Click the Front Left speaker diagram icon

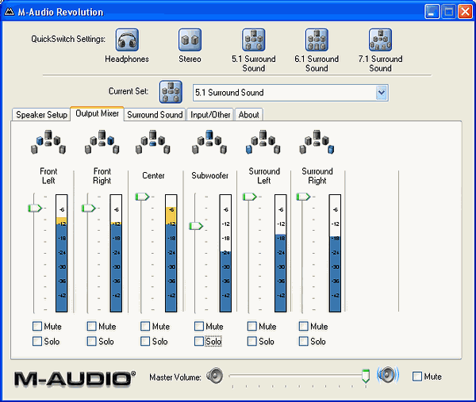pos(48,142)
